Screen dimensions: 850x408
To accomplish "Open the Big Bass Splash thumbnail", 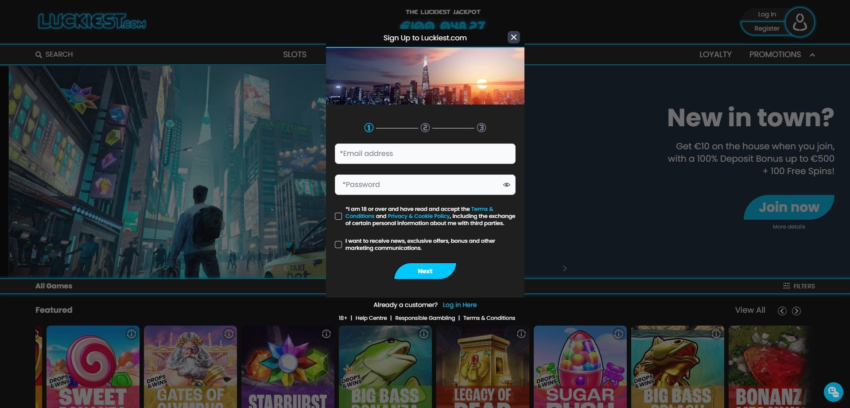I will 678,367.
